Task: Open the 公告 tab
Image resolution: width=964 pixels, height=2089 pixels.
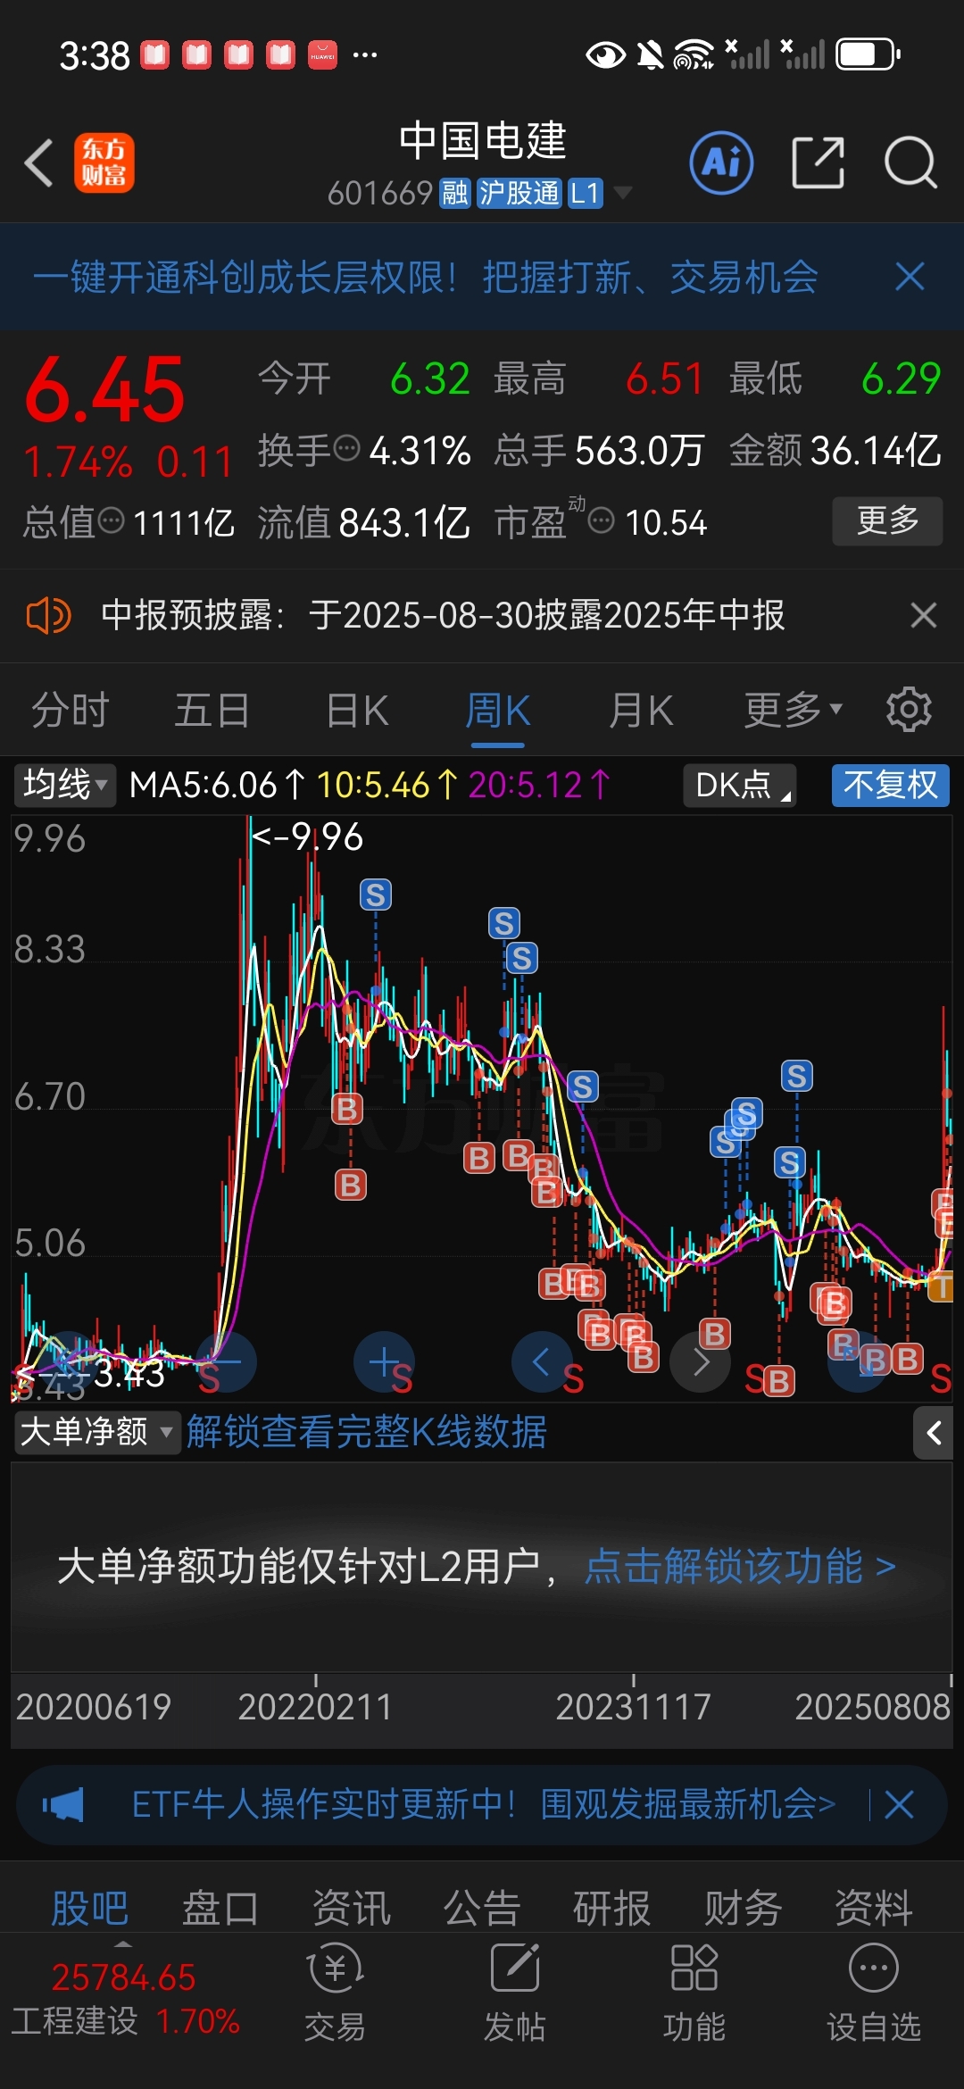Action: [x=482, y=1909]
